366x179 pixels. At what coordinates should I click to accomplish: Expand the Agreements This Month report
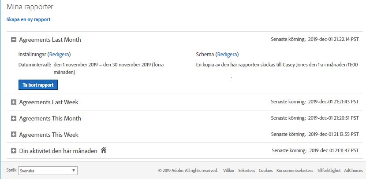(14, 118)
